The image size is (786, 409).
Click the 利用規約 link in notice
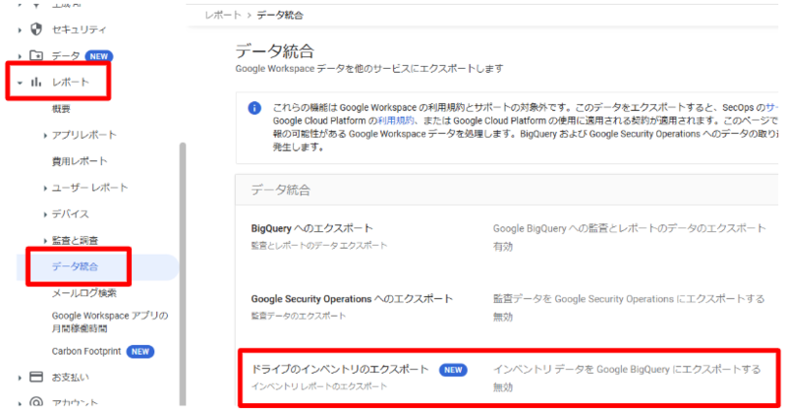pyautogui.click(x=396, y=121)
